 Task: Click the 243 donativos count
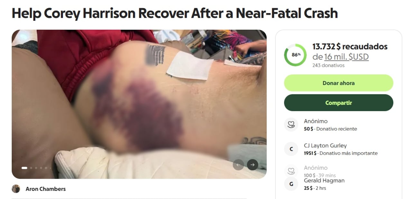(328, 65)
